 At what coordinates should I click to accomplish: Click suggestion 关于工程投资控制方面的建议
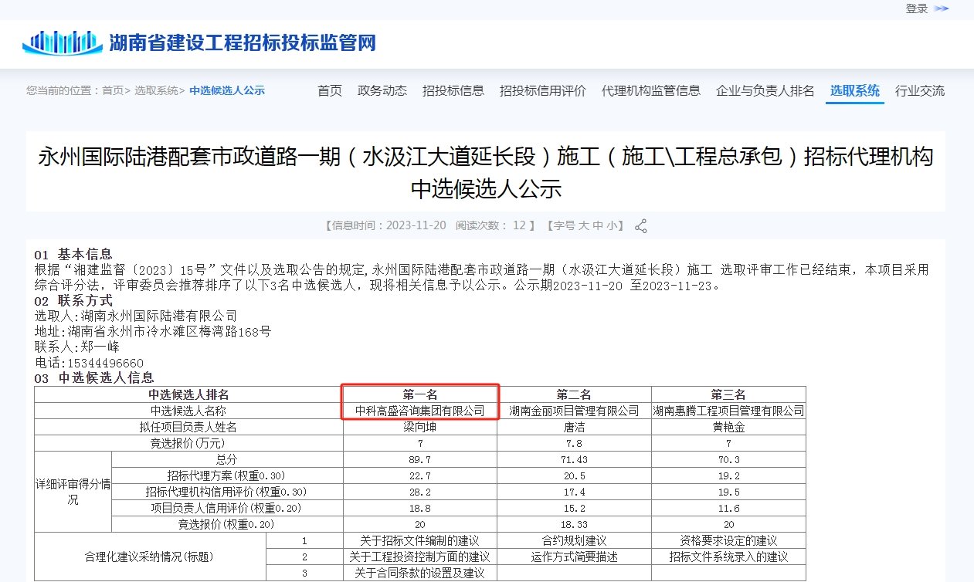tap(420, 557)
